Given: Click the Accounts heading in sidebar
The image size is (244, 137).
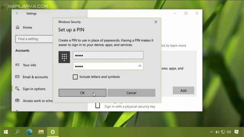Looking at the screenshot, I should tap(22, 51).
